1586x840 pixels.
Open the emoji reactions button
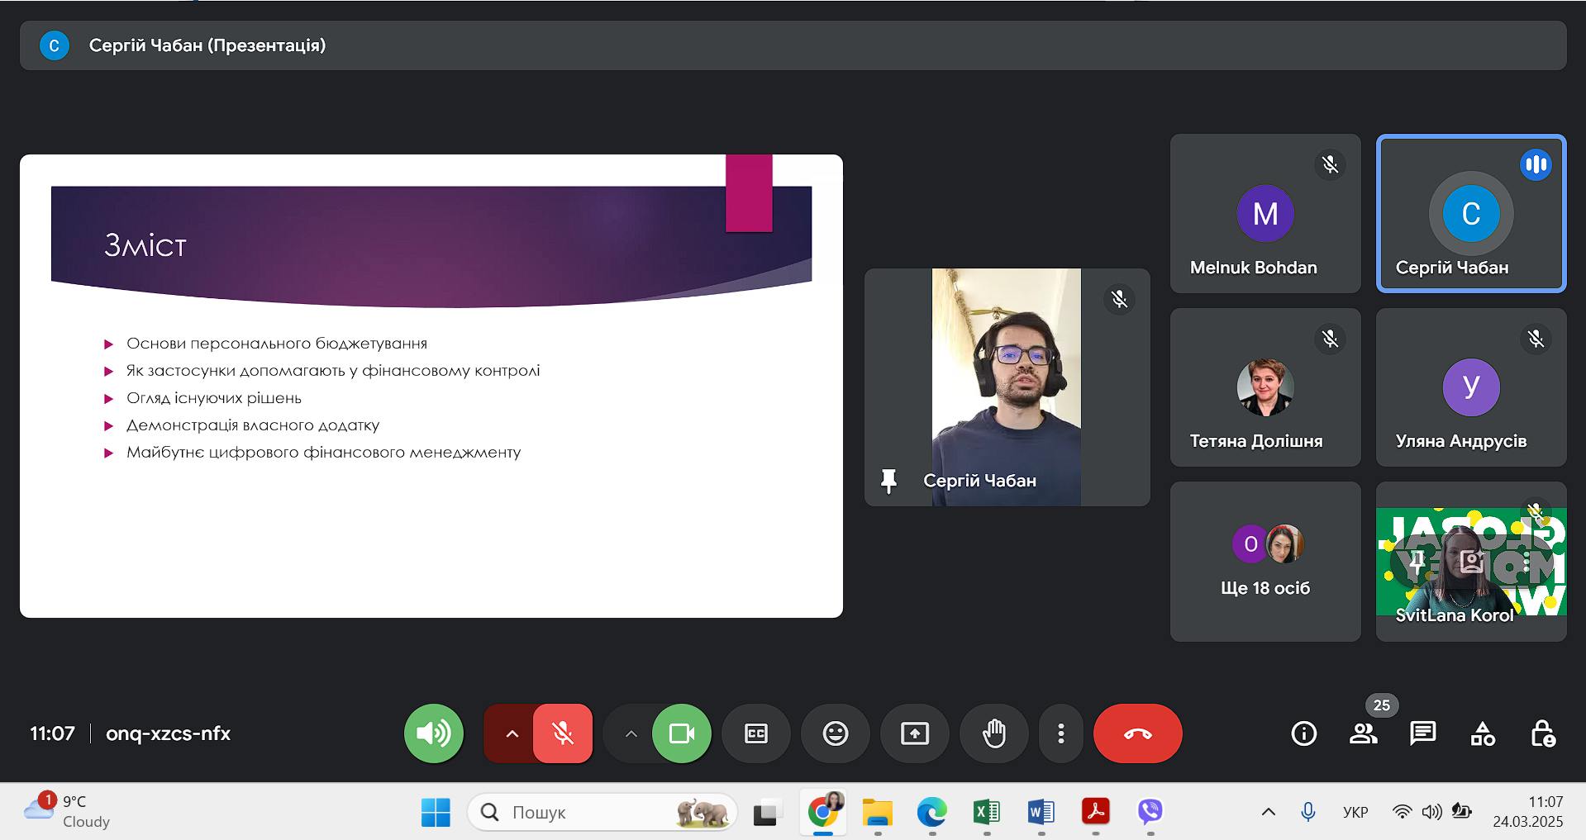[835, 733]
